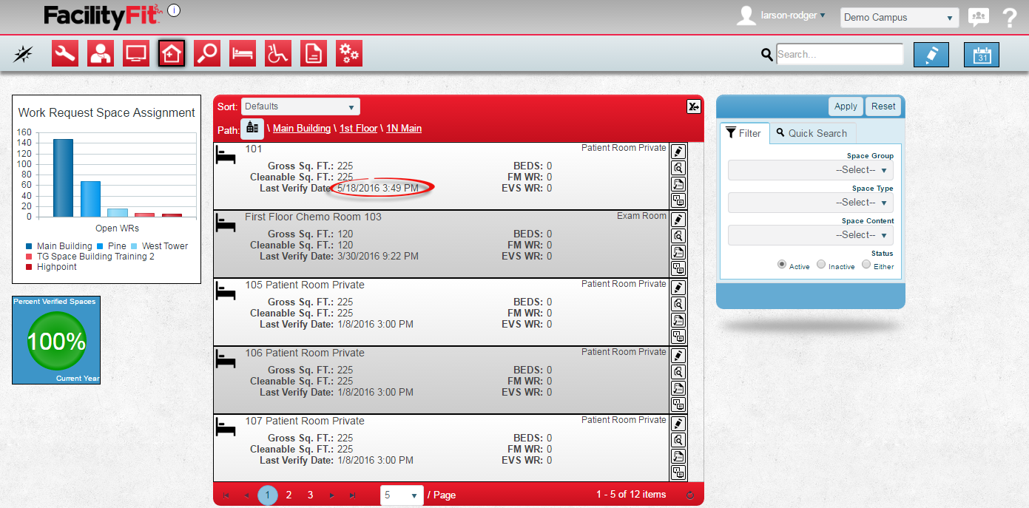
Task: Click the building icon in Path
Action: [252, 128]
